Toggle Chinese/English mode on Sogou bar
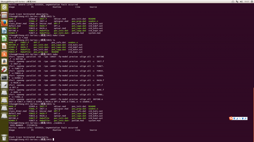254x142 pixels. [x=234, y=119]
